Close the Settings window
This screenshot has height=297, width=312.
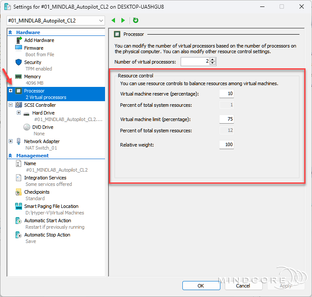[x=302, y=6]
